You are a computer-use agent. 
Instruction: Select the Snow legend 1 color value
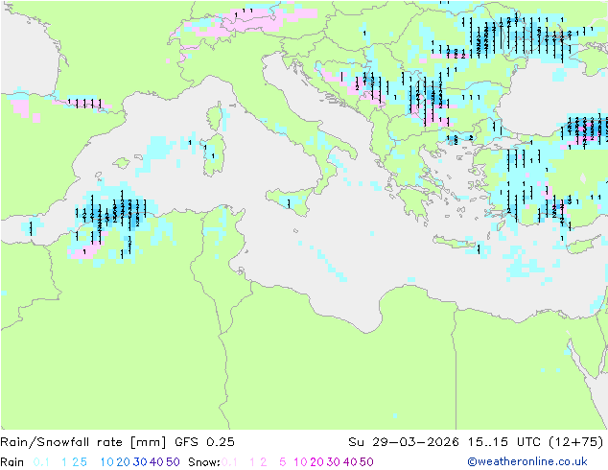click(252, 462)
